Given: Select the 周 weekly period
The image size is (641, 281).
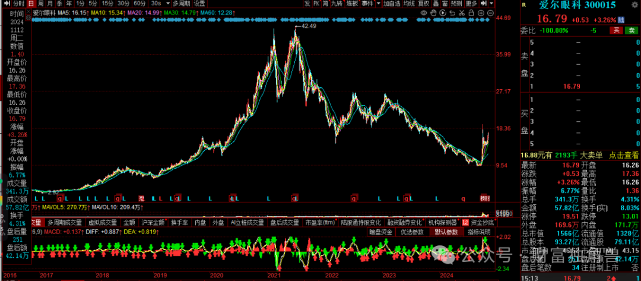Looking at the screenshot, I should pos(41,4).
